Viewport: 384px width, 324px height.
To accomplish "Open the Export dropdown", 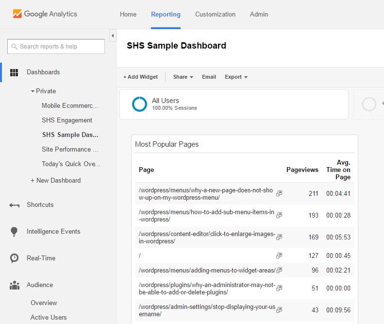I will 236,77.
